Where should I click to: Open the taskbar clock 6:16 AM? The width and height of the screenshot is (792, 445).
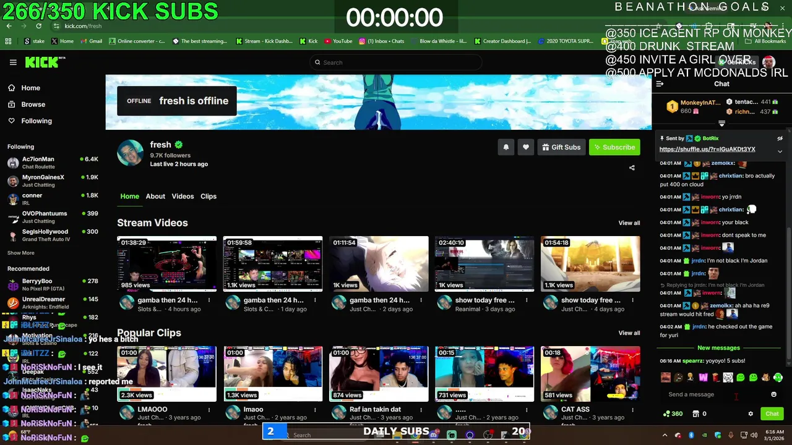tap(774, 435)
